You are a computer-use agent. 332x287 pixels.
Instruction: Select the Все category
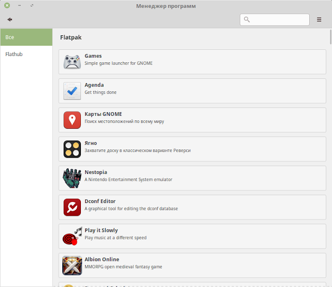(26, 37)
